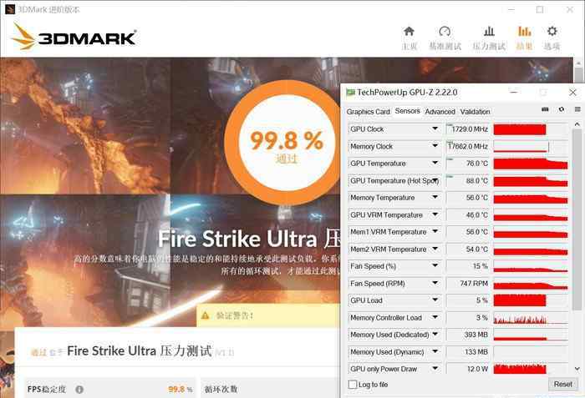Switch to the Graphics Card tab
Viewport: 585px width, 398px height.
pos(369,112)
